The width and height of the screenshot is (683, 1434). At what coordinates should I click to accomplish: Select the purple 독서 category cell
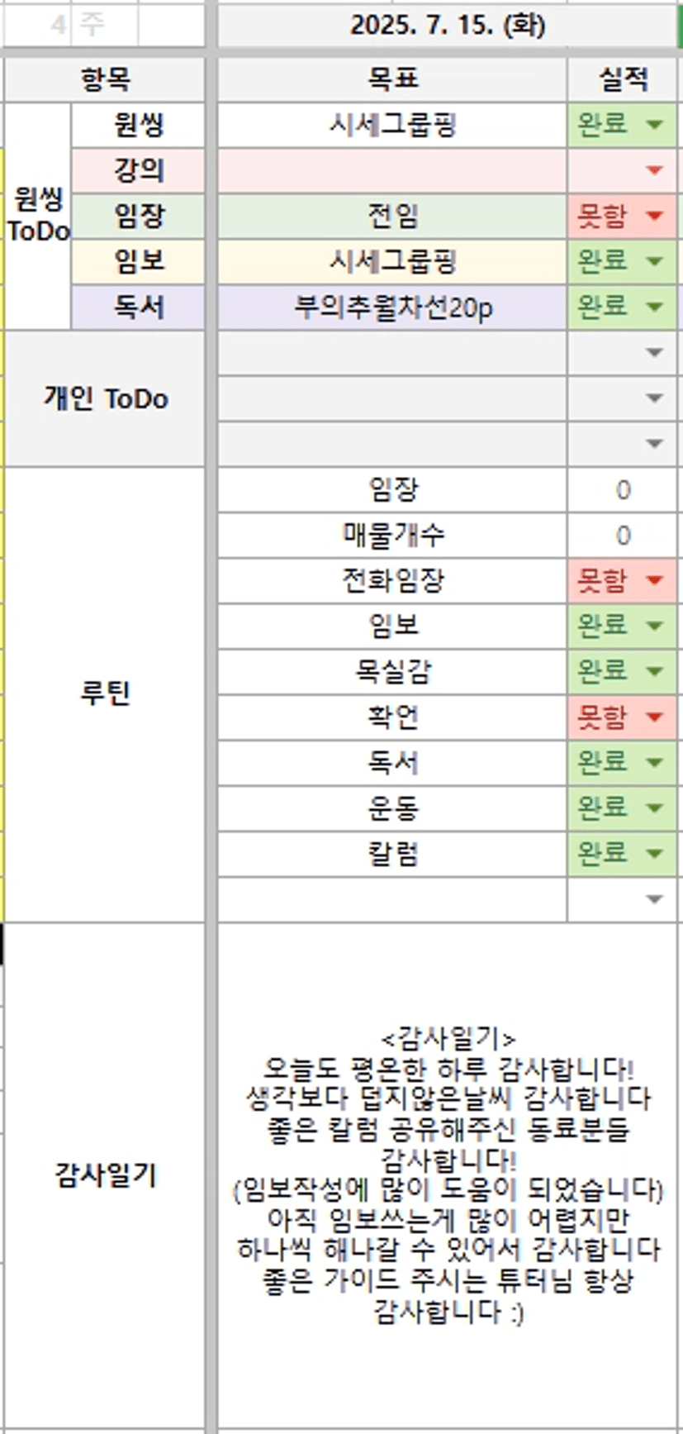coord(138,307)
